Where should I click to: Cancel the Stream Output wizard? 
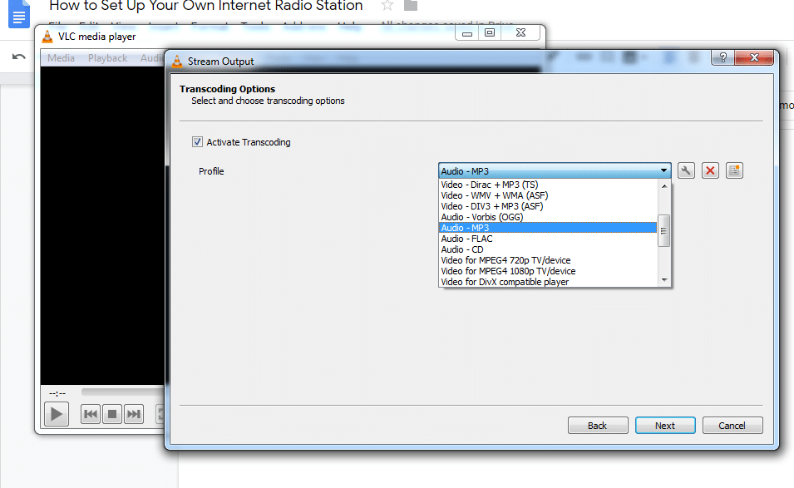click(x=732, y=426)
